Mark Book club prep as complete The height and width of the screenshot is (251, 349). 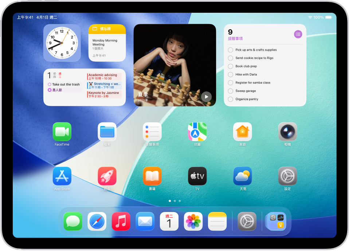click(230, 66)
